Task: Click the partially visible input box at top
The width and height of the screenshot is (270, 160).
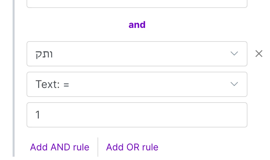Action: tap(137, 4)
